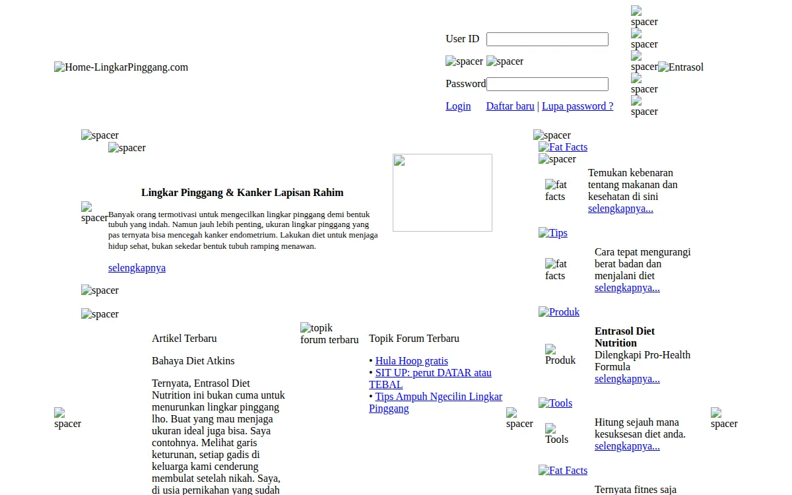The image size is (792, 495).
Task: Open selengkapnya under Cara tepat mengurangi berat badan
Action: click(627, 288)
